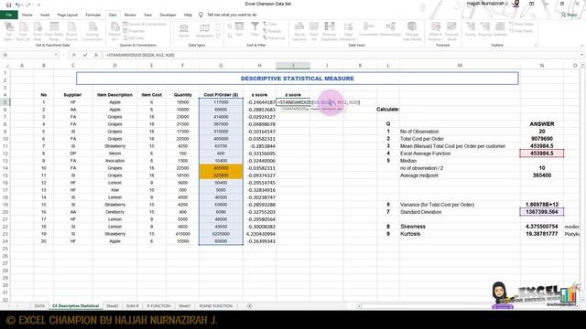
Task: Click Reapply filter button
Action: point(272,31)
